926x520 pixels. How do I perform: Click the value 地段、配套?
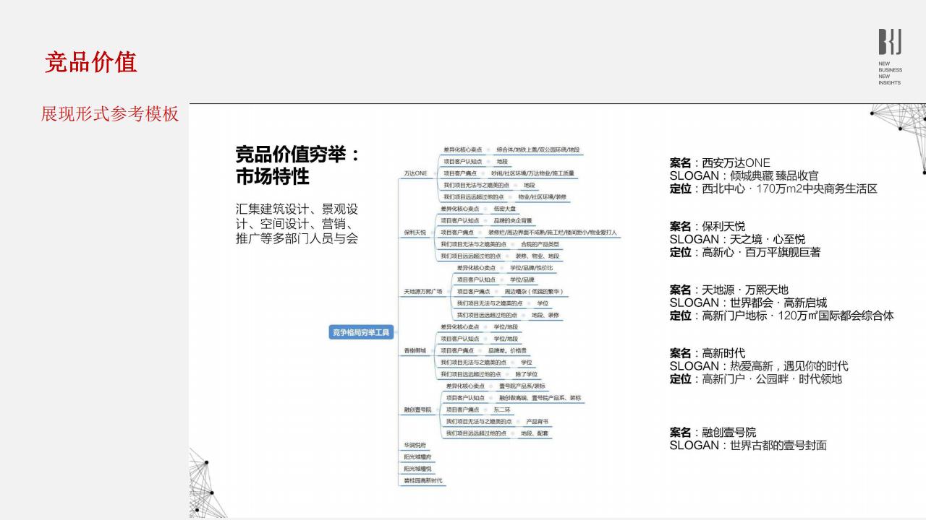click(x=534, y=433)
